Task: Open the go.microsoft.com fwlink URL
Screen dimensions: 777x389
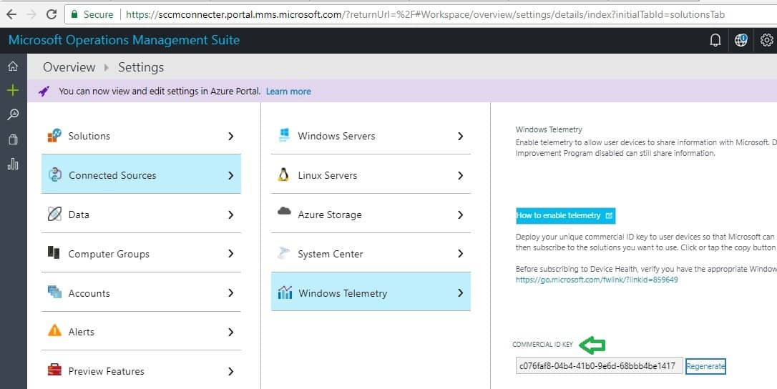Action: point(597,280)
